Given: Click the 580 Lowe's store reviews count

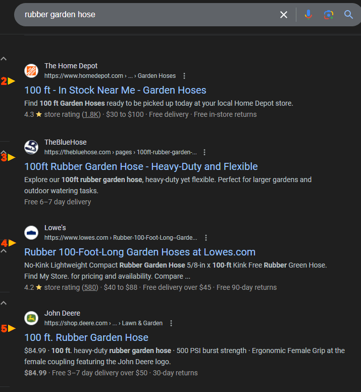Looking at the screenshot, I should pos(90,287).
